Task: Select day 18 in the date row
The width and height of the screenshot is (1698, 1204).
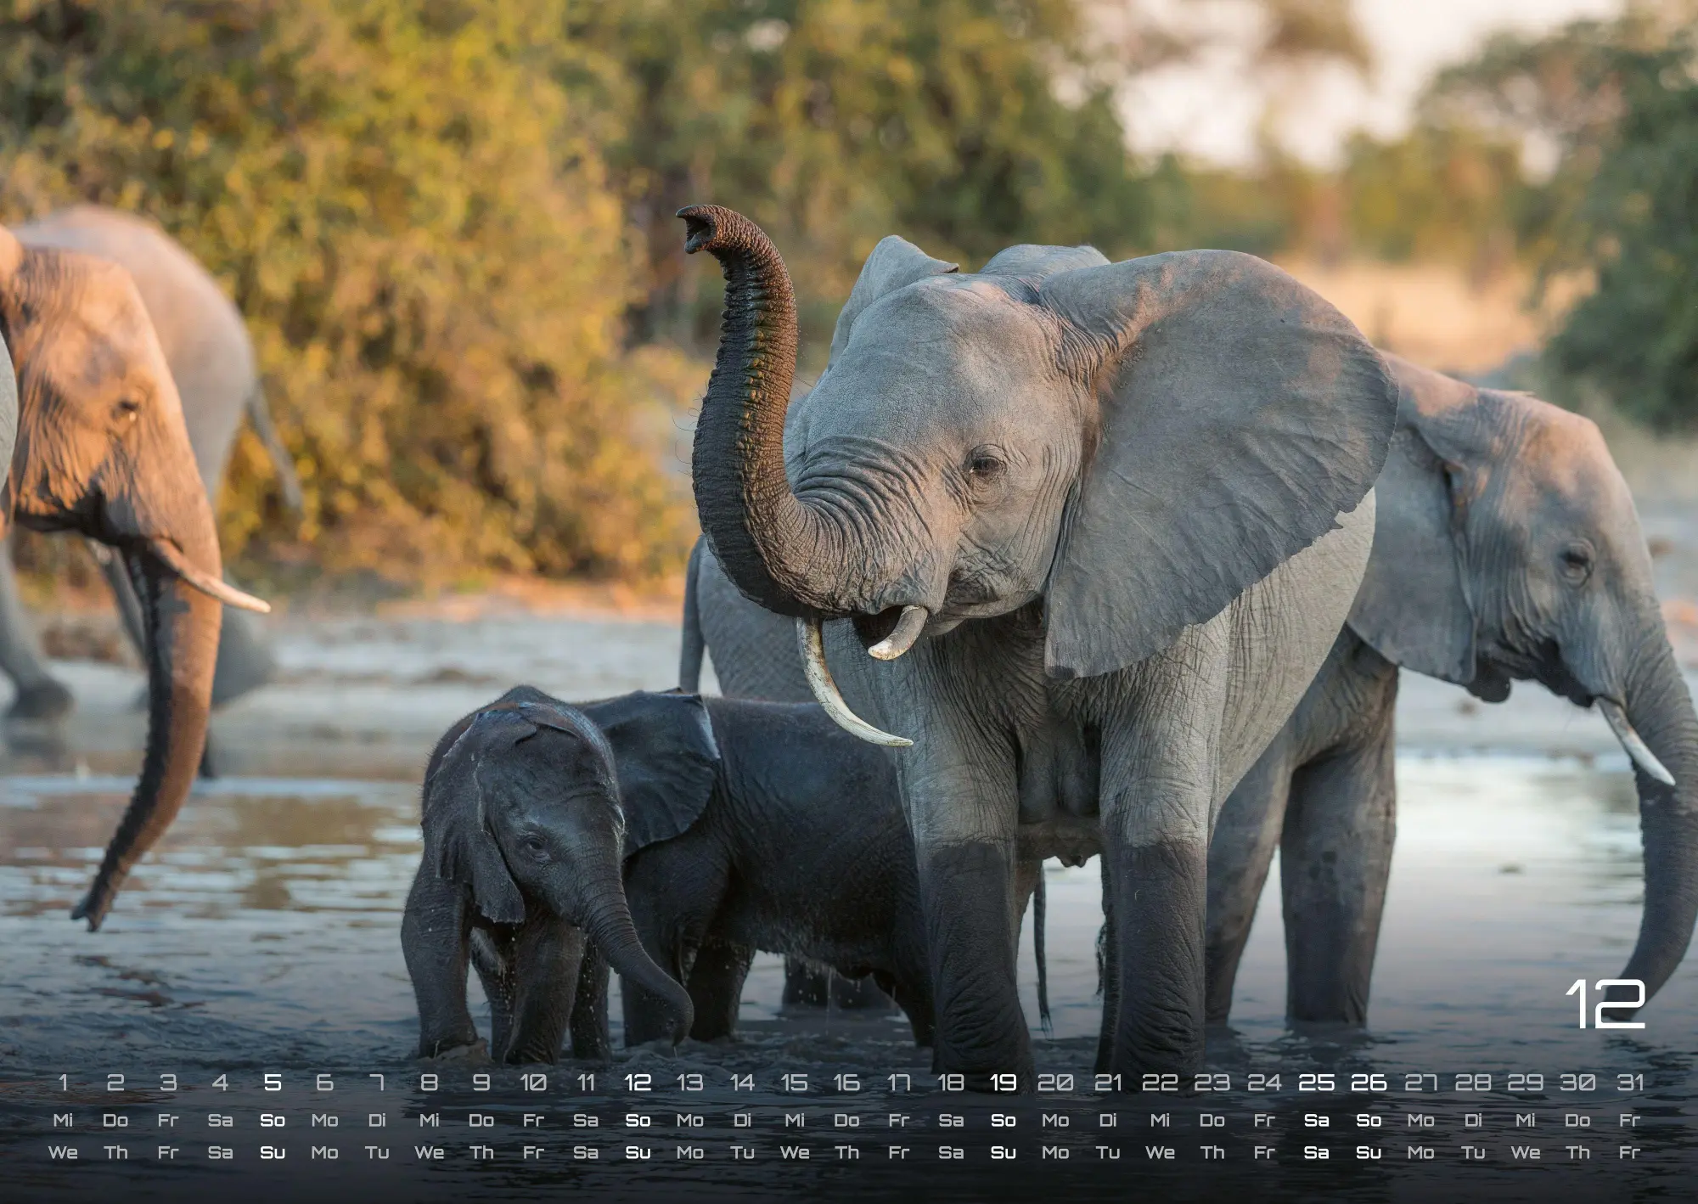Action: tap(951, 1083)
